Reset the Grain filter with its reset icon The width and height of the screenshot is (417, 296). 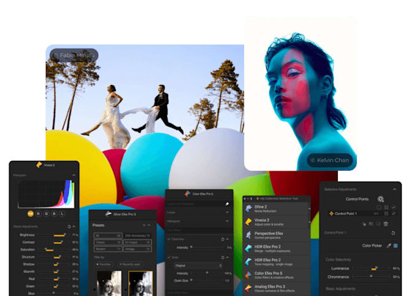223,257
